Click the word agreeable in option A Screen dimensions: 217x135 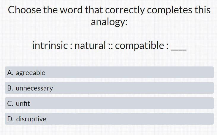pyautogui.click(x=31, y=73)
